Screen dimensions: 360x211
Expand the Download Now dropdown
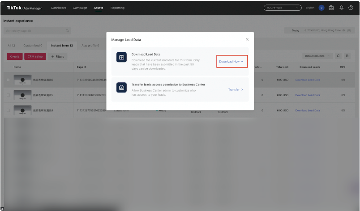(x=231, y=61)
